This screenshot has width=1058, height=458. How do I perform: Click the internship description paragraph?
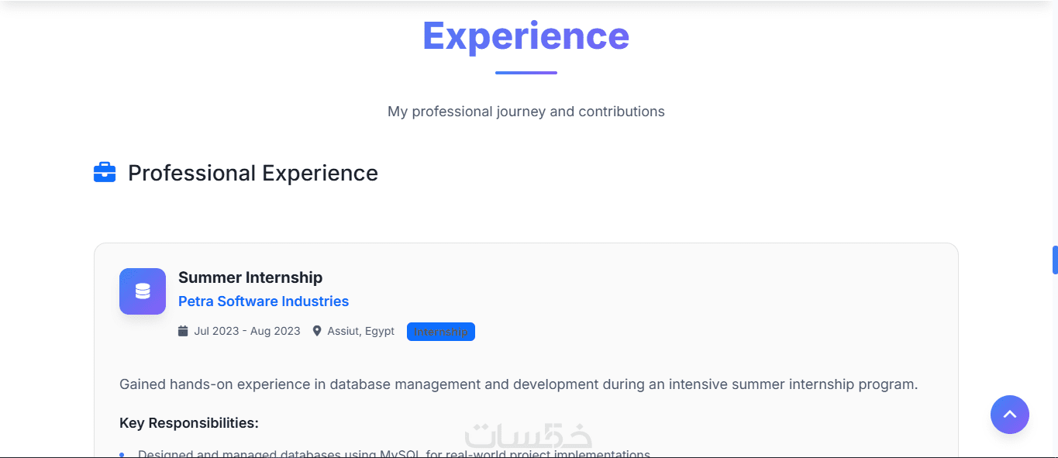(519, 384)
